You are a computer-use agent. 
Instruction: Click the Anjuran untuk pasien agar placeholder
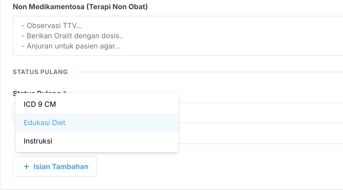tap(71, 46)
